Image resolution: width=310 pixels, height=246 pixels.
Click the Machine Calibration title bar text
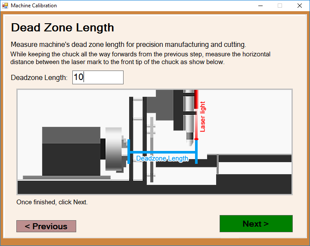(x=34, y=6)
